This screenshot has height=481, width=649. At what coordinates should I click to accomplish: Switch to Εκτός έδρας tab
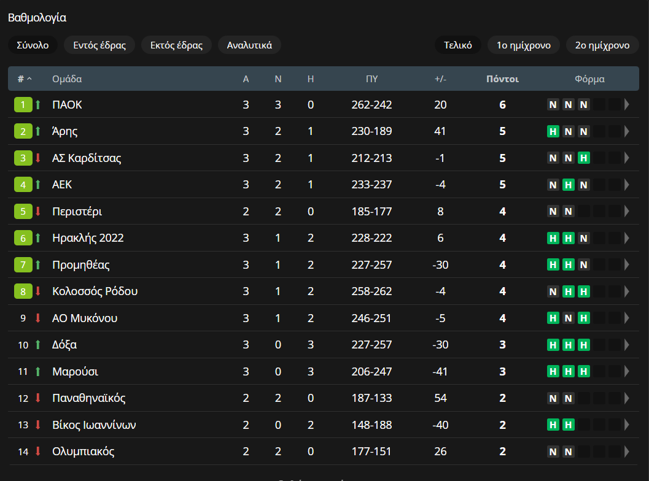pos(176,45)
